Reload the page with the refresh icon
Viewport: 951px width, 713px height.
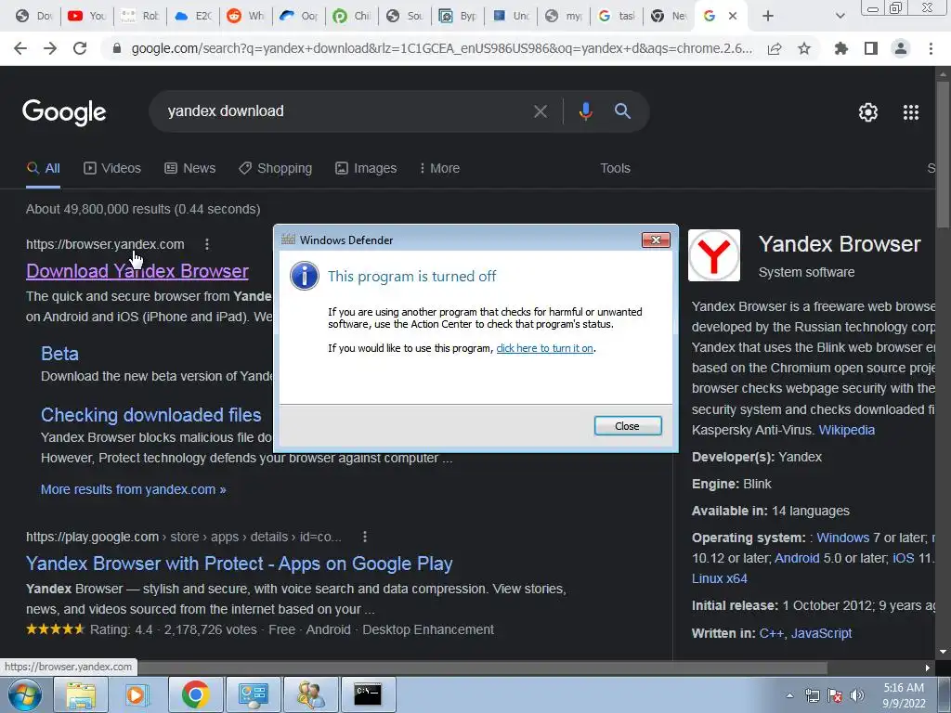[x=80, y=48]
